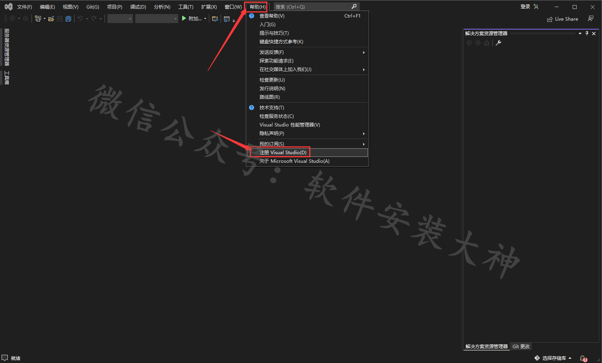Select 注册 Visual Studio(D) menu item

click(307, 153)
